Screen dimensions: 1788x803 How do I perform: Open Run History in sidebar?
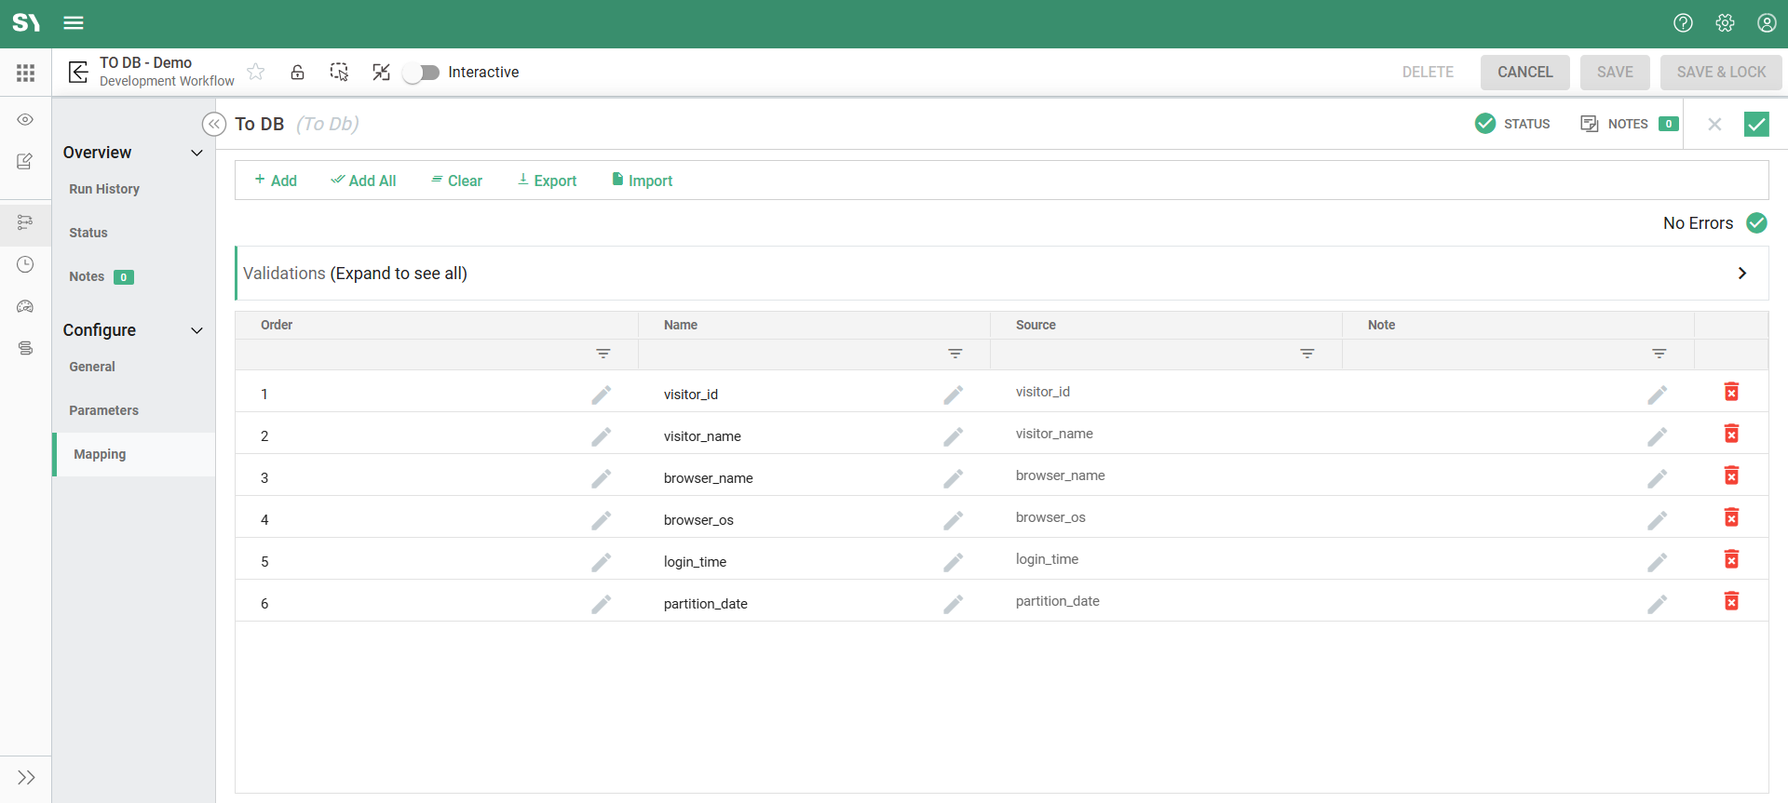point(104,189)
